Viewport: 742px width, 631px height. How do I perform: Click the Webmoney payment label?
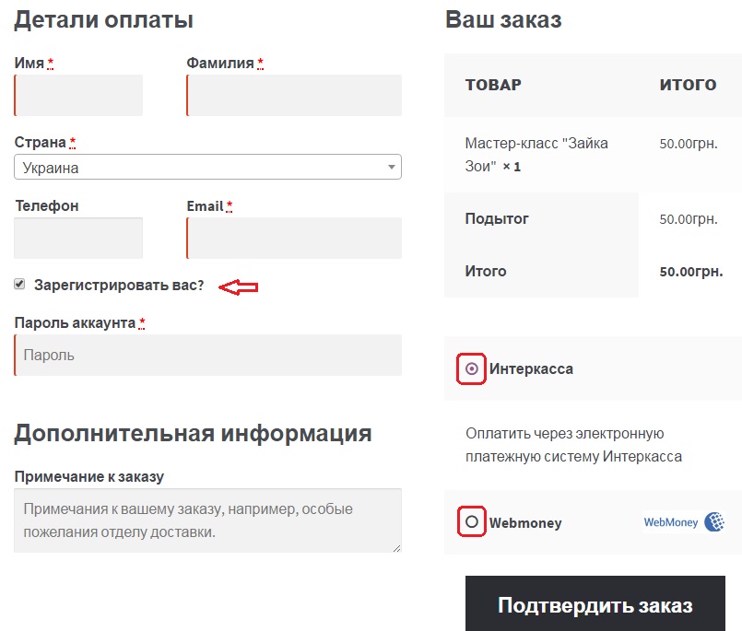(x=525, y=522)
